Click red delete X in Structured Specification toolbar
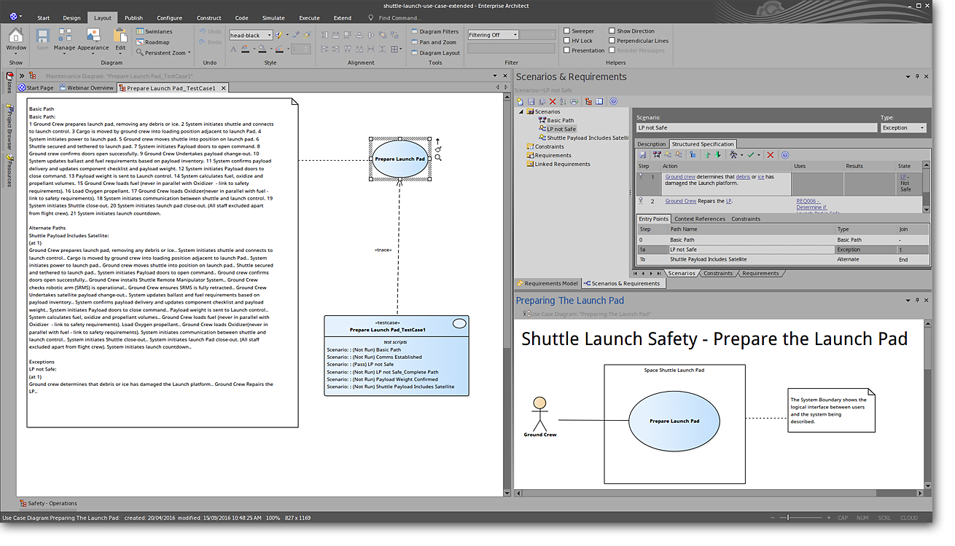The height and width of the screenshot is (546, 955). click(770, 155)
